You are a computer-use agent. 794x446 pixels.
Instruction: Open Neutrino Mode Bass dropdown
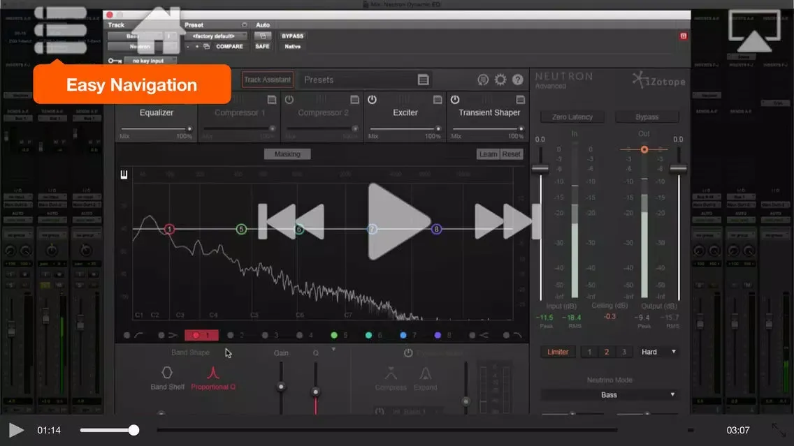(609, 395)
